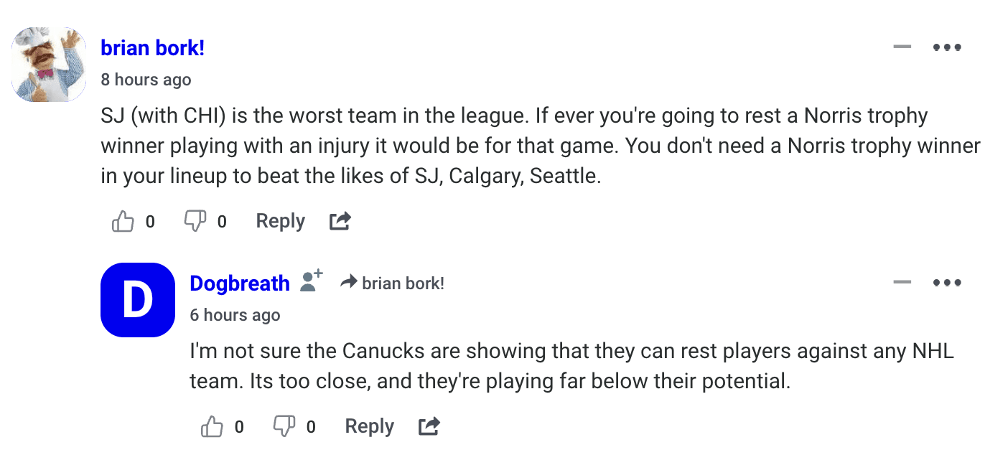Thumbs up Dogbreath's reply
This screenshot has height=455, width=985.
point(212,427)
